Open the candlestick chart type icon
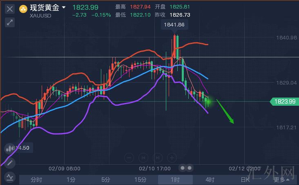299x185 pixels. (x=9, y=148)
